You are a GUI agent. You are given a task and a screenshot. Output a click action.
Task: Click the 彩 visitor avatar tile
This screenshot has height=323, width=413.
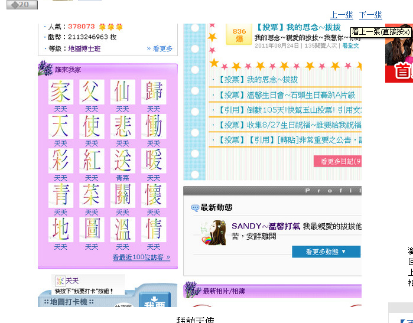(x=61, y=161)
